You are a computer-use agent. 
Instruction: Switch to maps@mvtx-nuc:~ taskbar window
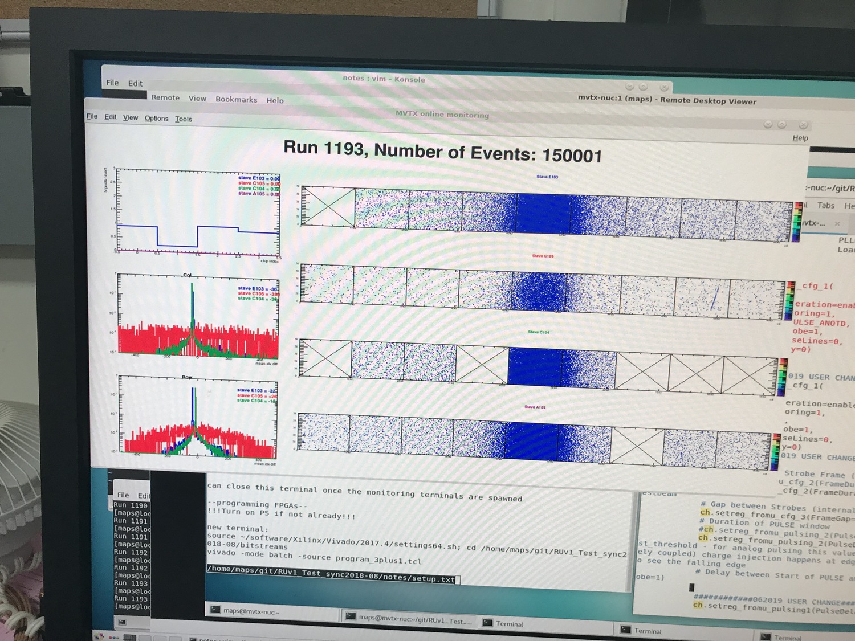click(271, 611)
